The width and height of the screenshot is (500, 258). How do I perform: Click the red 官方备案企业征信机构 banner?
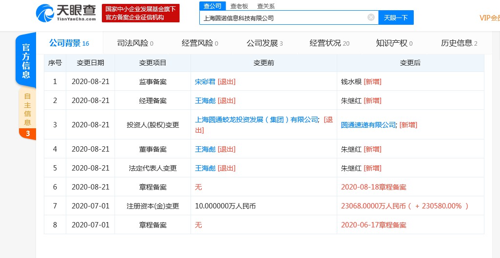pos(141,13)
